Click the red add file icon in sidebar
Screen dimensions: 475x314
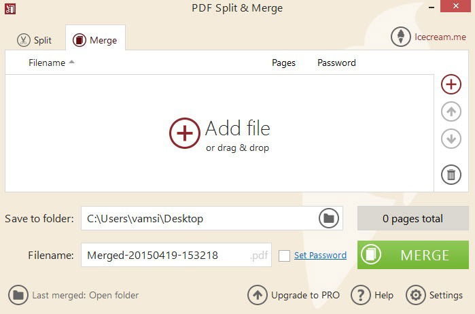pos(451,84)
